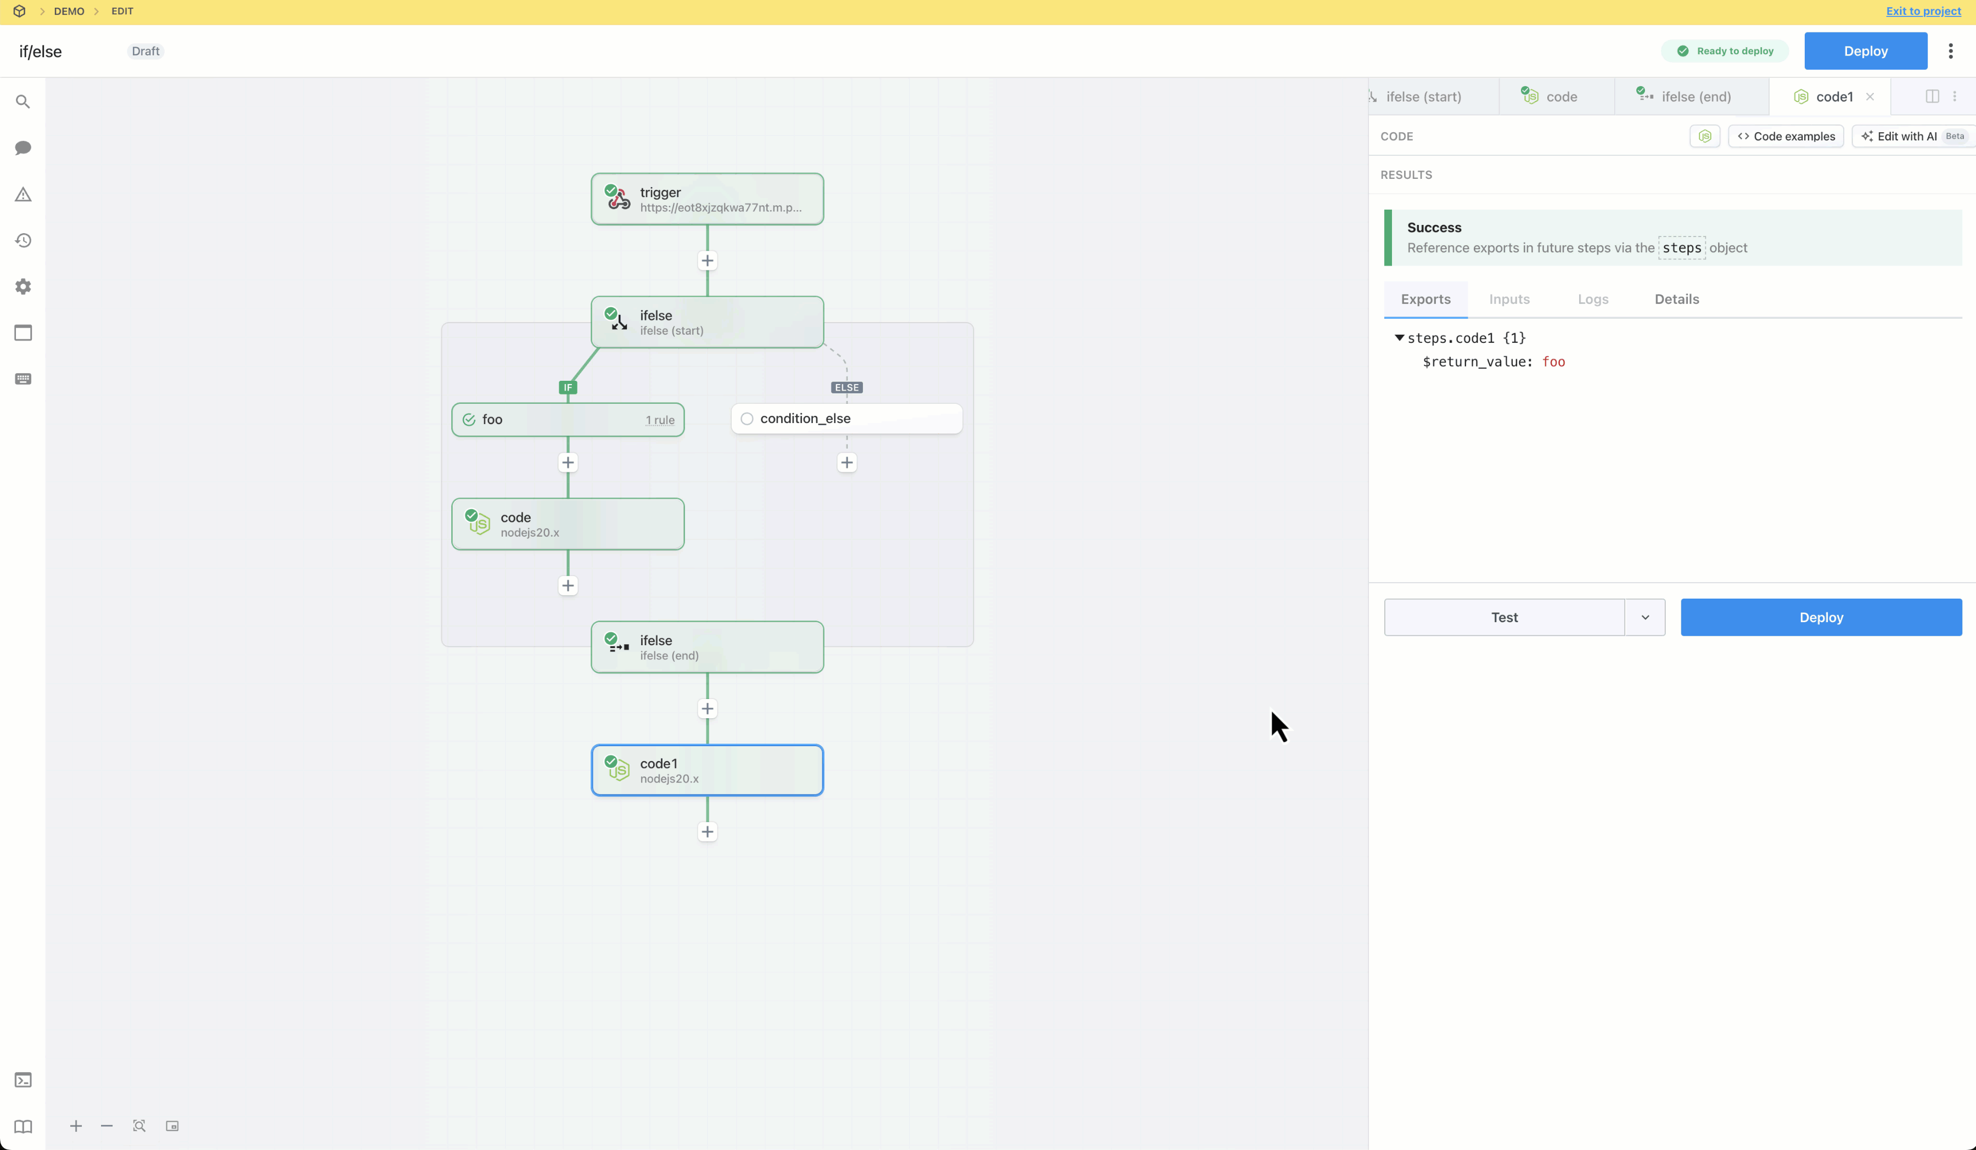Select the condition_else radio circle
The image size is (1976, 1150).
pos(747,419)
